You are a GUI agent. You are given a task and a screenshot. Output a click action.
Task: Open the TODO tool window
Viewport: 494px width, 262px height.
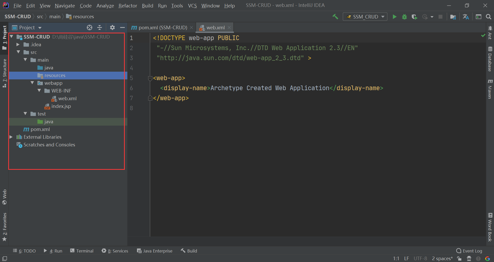(24, 251)
